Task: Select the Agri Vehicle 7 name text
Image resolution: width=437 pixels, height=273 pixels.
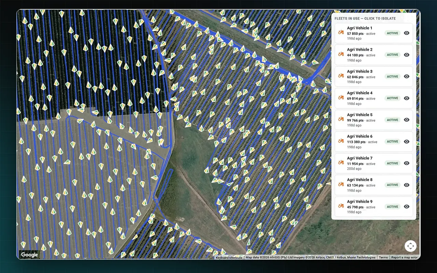Action: pyautogui.click(x=360, y=158)
